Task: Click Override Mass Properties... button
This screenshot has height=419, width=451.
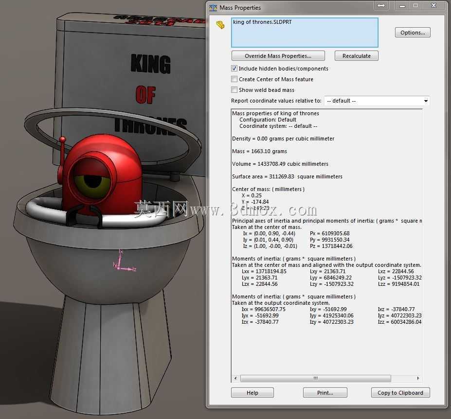Action: tap(278, 56)
